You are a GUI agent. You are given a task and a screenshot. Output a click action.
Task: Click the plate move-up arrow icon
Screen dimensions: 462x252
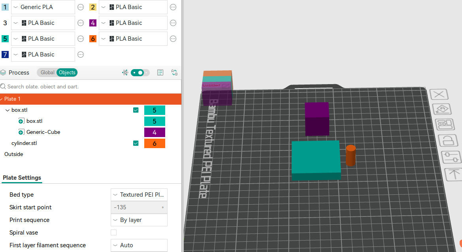pyautogui.click(x=454, y=174)
